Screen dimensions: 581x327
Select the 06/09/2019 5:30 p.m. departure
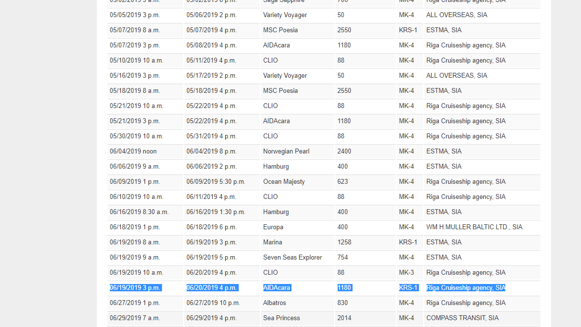click(215, 182)
